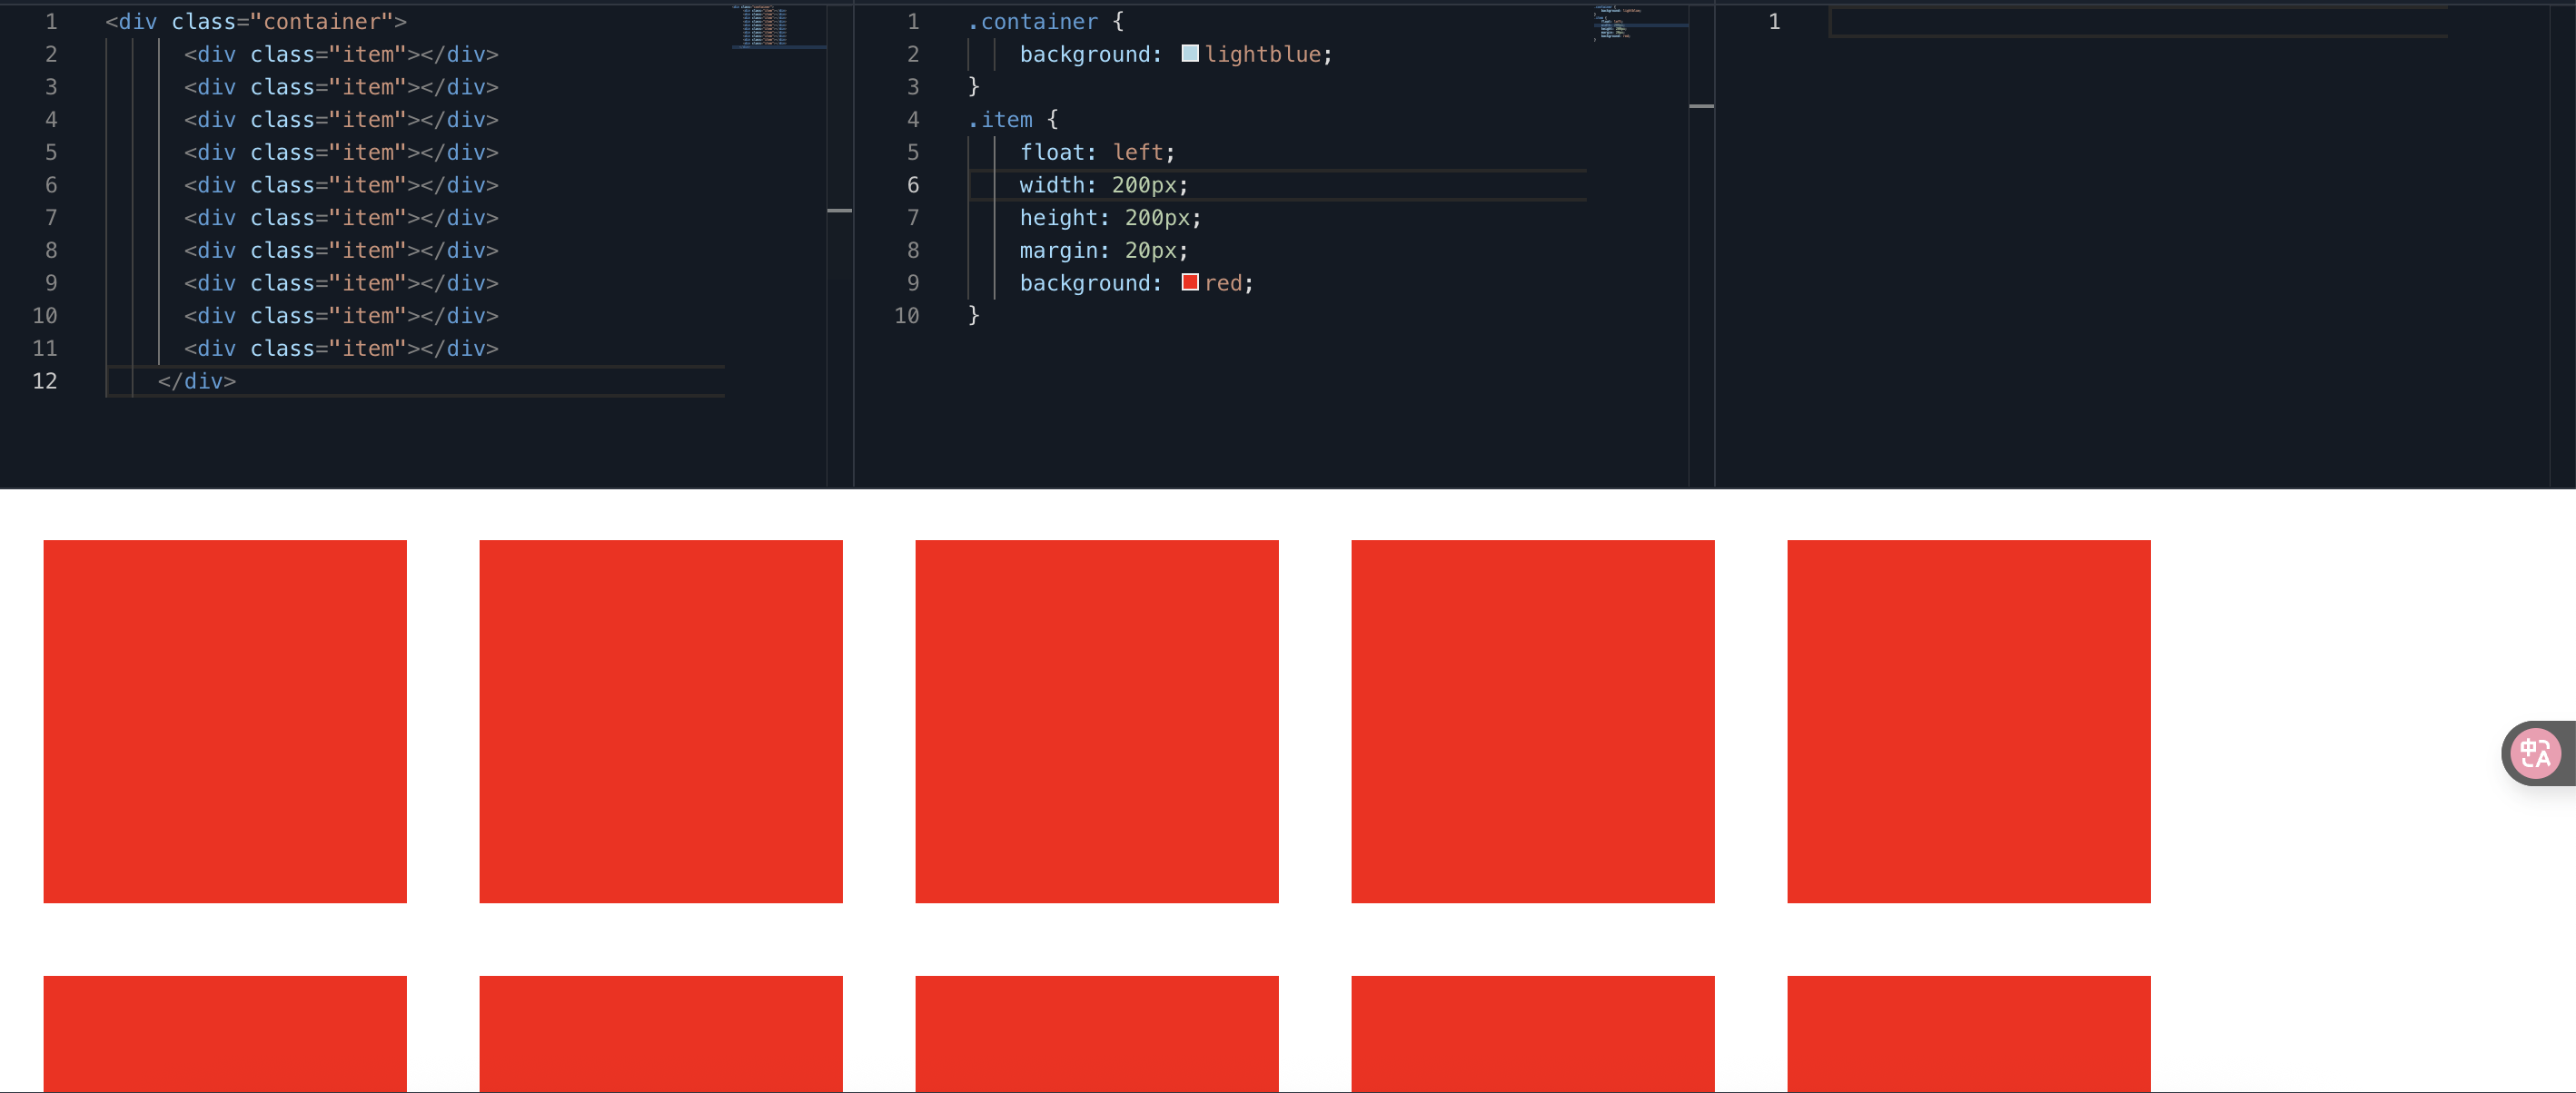
Task: Click the .item selector in CSS
Action: 1000,120
